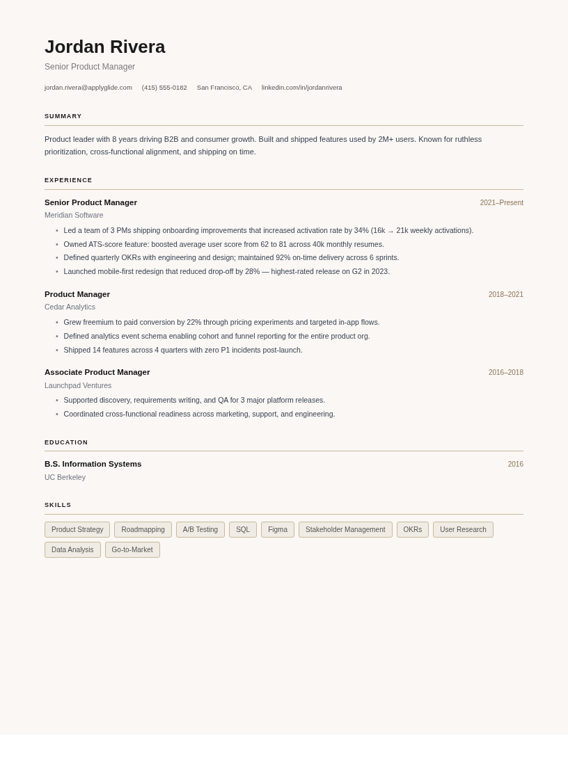Click the jordan.rivera@applyglide.com email link

click(x=88, y=88)
